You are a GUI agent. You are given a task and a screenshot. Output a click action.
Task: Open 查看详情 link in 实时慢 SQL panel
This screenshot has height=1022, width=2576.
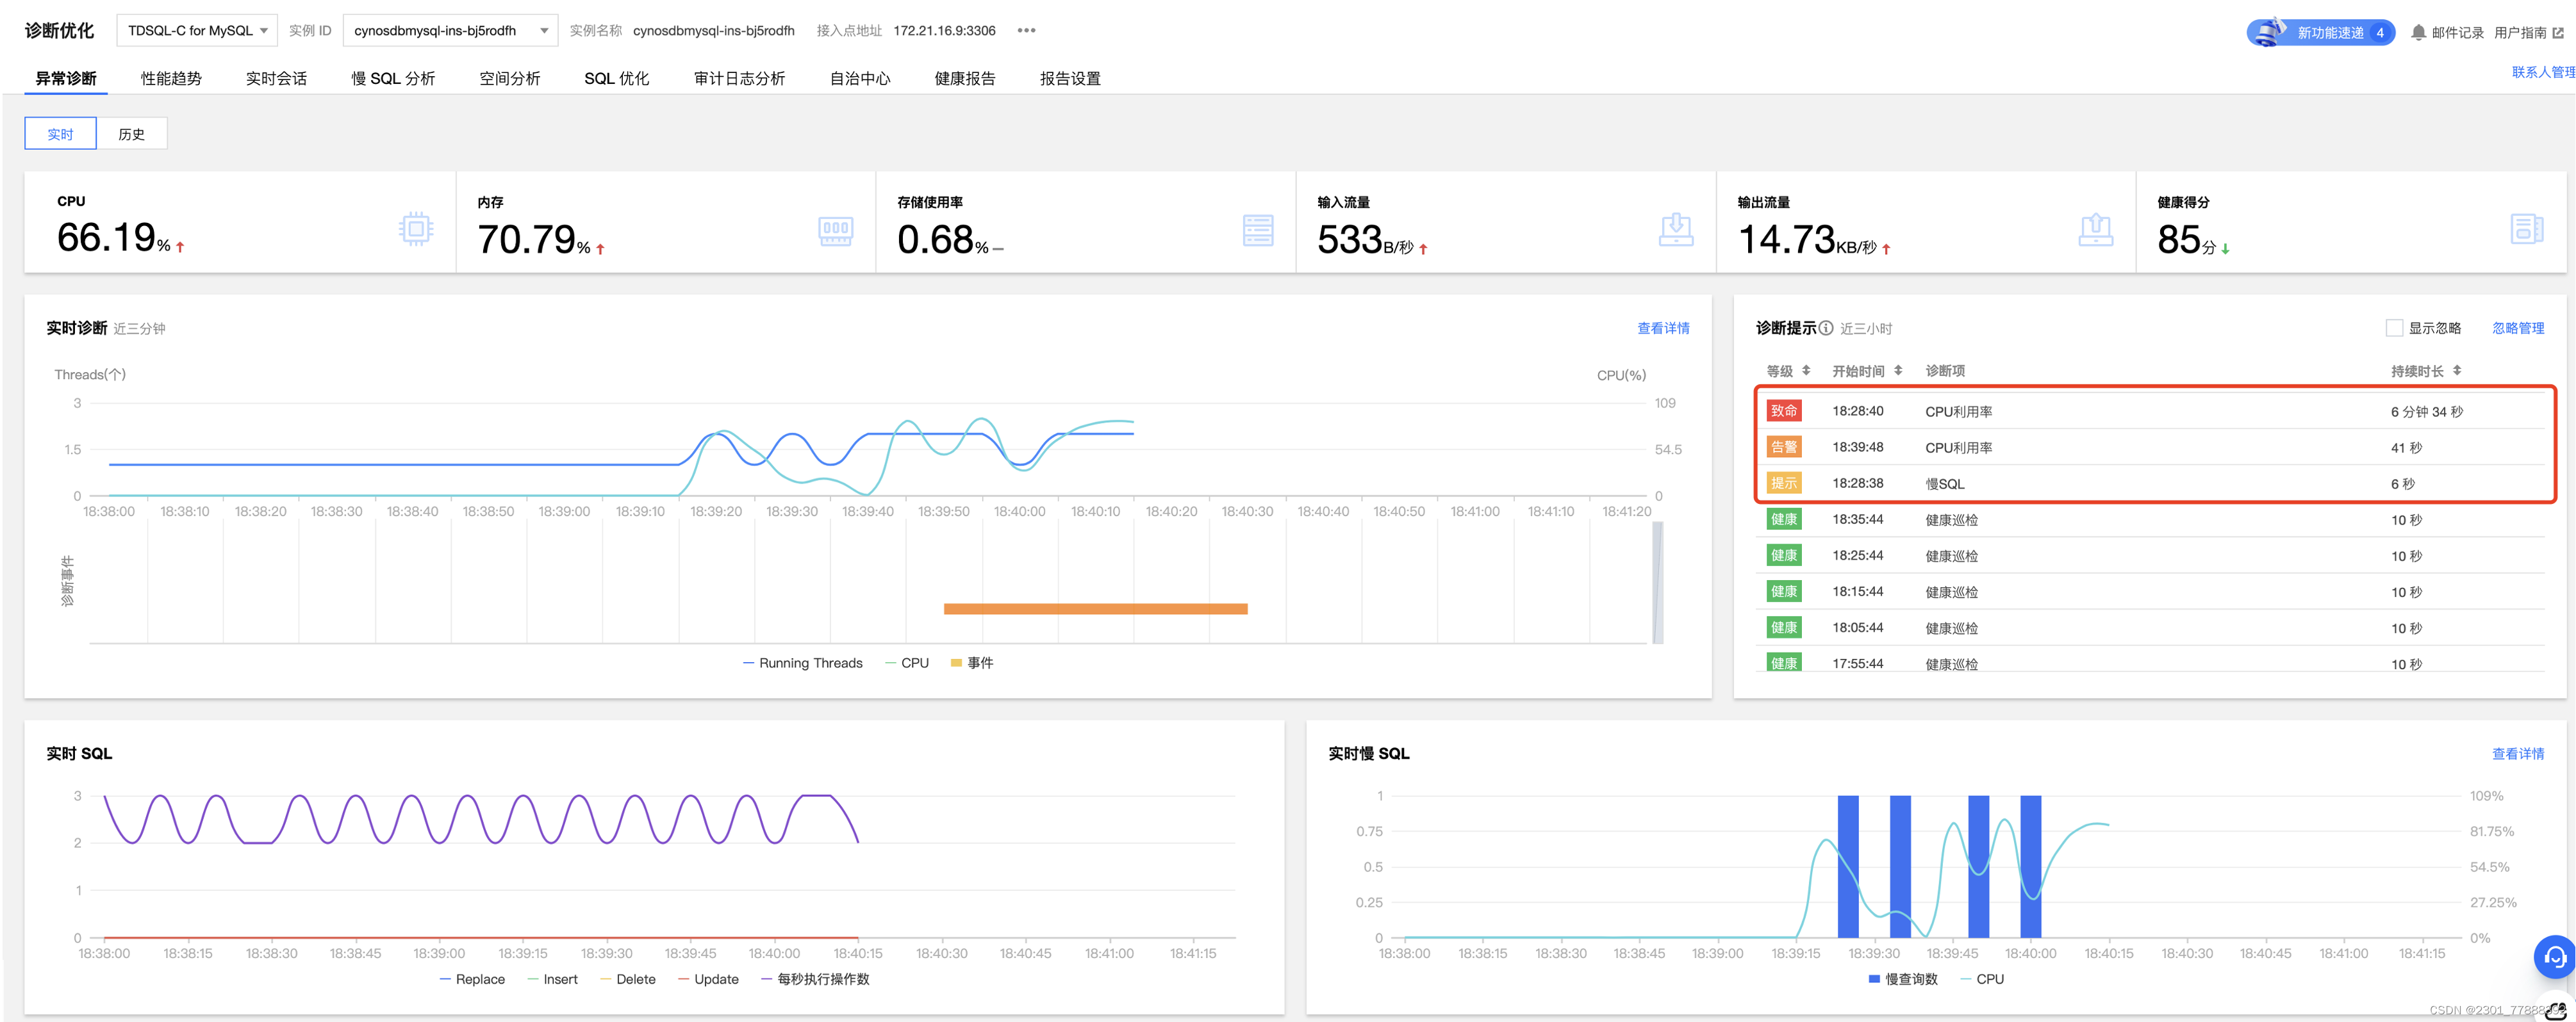pos(2517,753)
